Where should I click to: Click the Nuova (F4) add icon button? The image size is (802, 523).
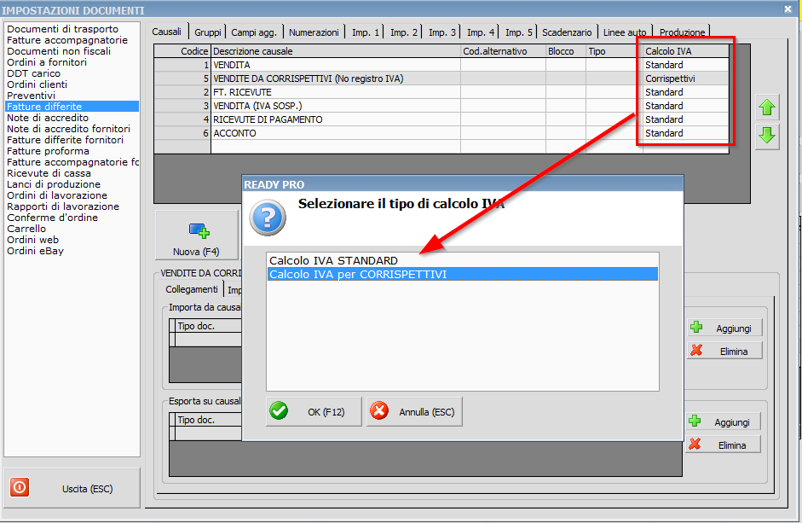(197, 235)
